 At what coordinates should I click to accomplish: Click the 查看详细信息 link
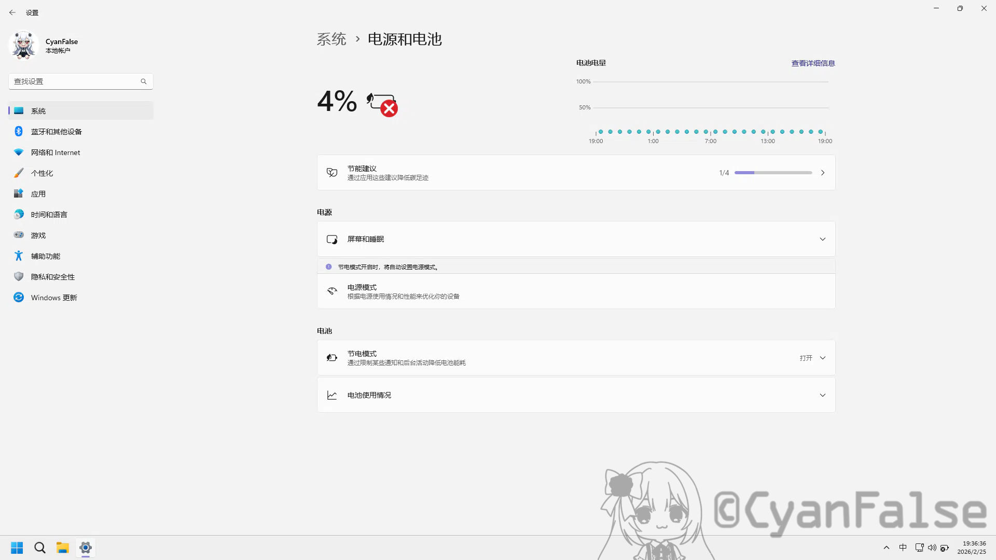(x=813, y=63)
